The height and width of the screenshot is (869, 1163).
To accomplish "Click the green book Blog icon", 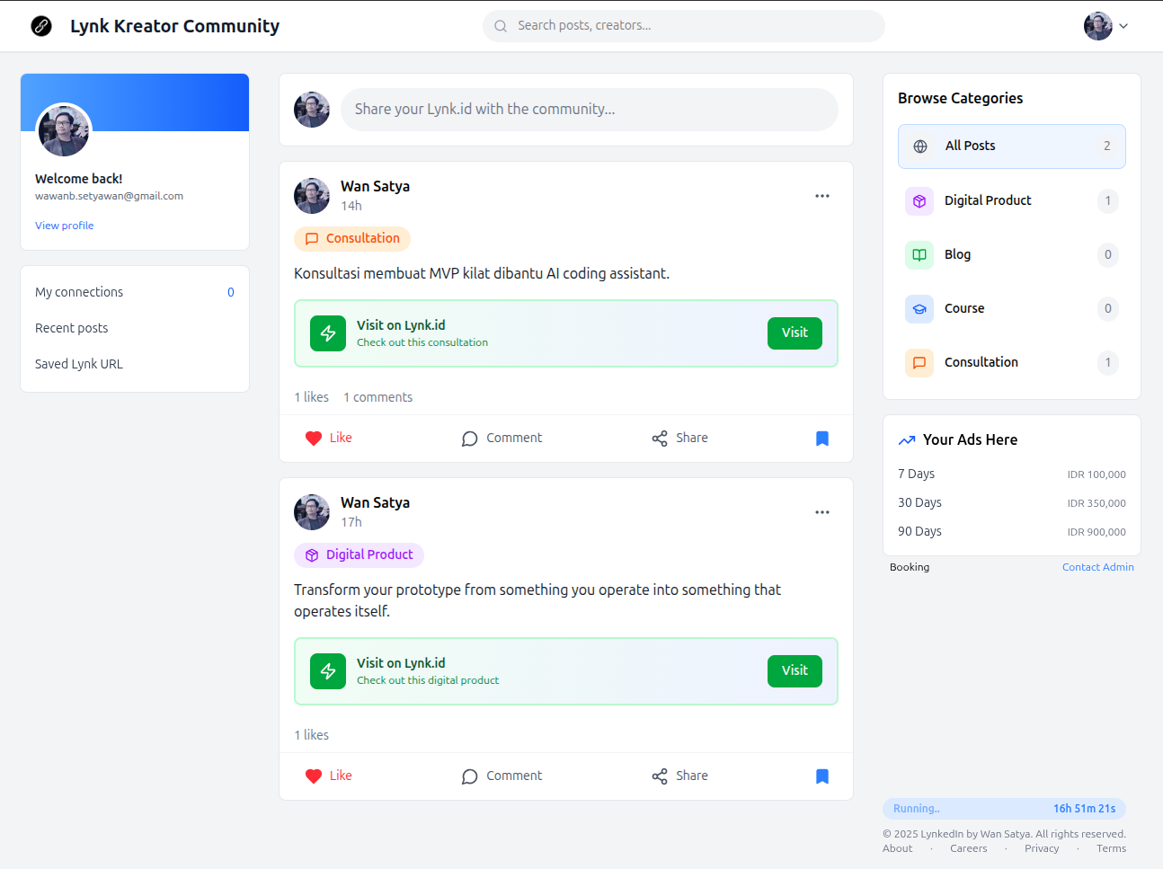I will pyautogui.click(x=919, y=255).
